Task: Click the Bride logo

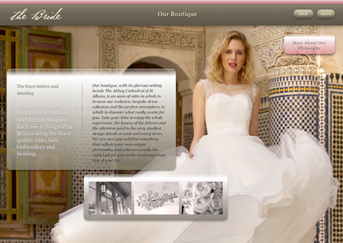Action: coord(36,14)
